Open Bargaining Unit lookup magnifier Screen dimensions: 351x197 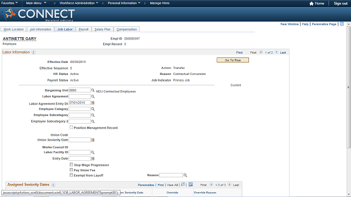coord(93,90)
